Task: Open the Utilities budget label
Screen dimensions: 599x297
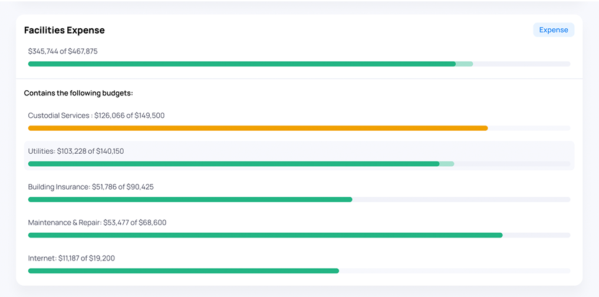Action: (76, 151)
